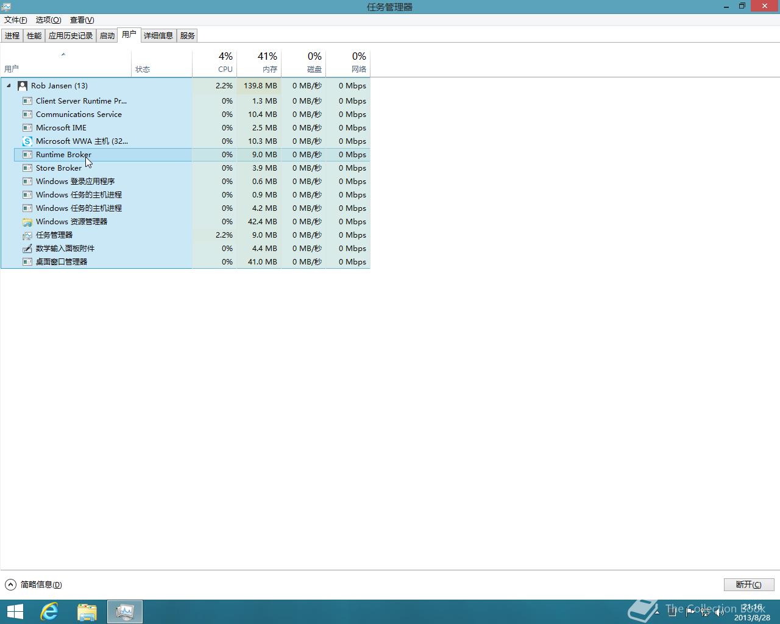
Task: Click the 桌面窗口管理器 process icon
Action: [x=27, y=262]
